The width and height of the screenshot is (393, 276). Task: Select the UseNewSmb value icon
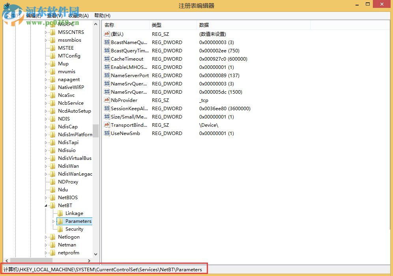107,133
